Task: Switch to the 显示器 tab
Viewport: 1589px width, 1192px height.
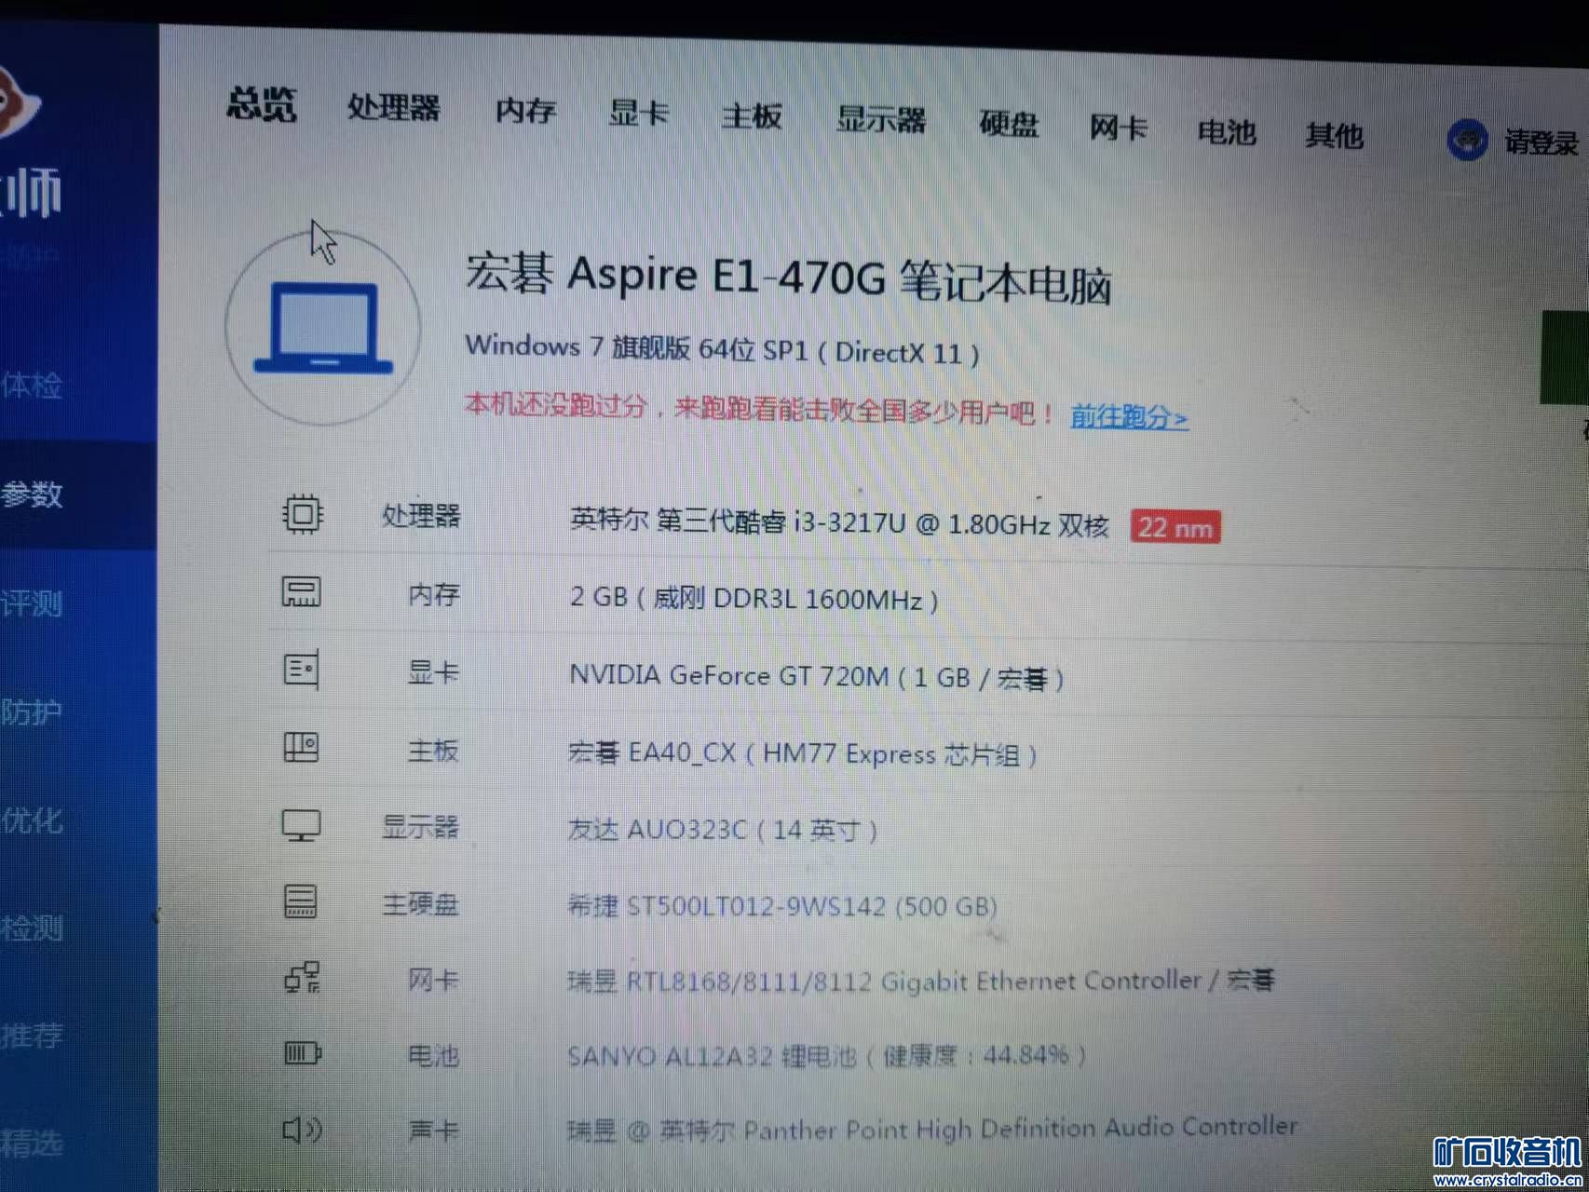Action: pos(880,120)
